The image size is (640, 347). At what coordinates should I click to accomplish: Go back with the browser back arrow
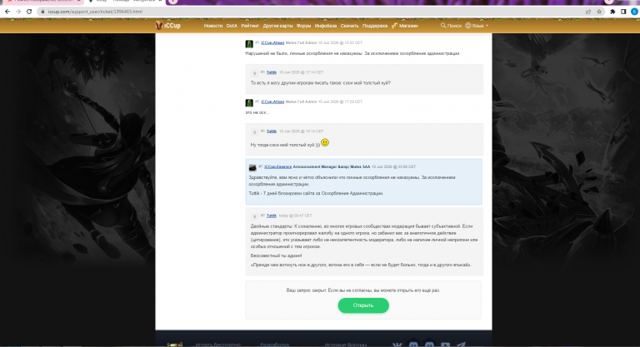click(7, 12)
